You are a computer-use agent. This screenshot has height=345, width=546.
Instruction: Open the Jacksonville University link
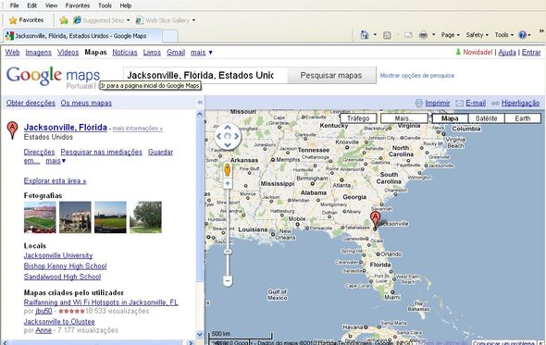(x=58, y=255)
